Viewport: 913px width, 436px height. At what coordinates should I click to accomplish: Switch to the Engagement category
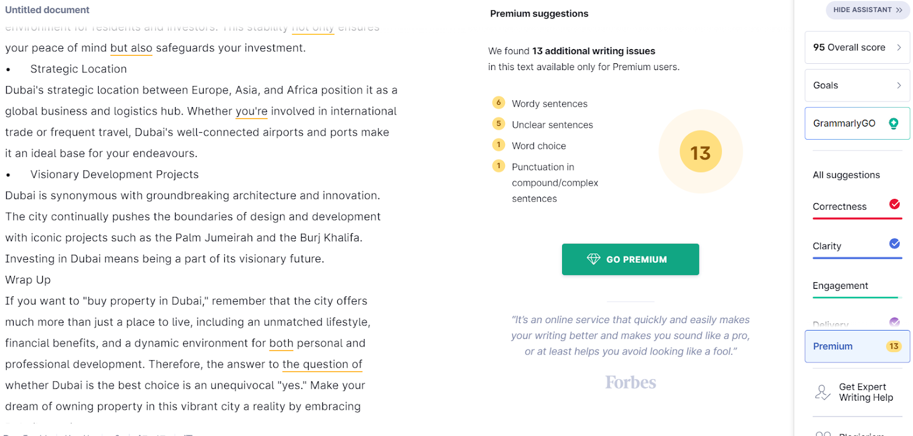pos(840,286)
